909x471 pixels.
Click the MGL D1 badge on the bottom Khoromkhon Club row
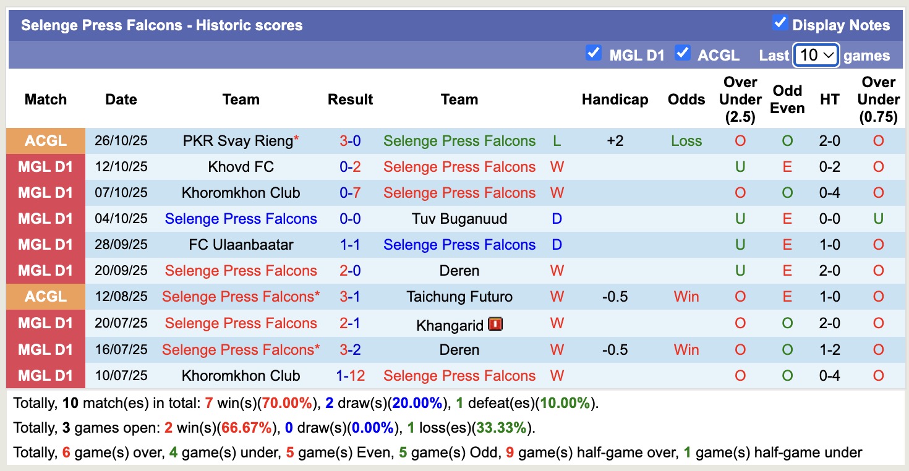[x=45, y=375]
